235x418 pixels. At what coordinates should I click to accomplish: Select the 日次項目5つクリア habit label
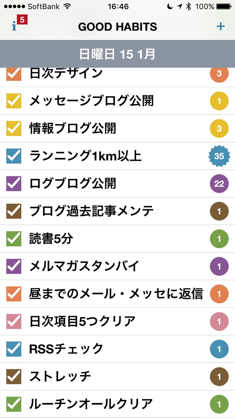point(82,321)
